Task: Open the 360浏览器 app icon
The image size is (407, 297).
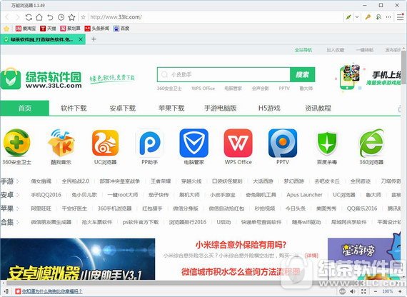Action: (371, 143)
